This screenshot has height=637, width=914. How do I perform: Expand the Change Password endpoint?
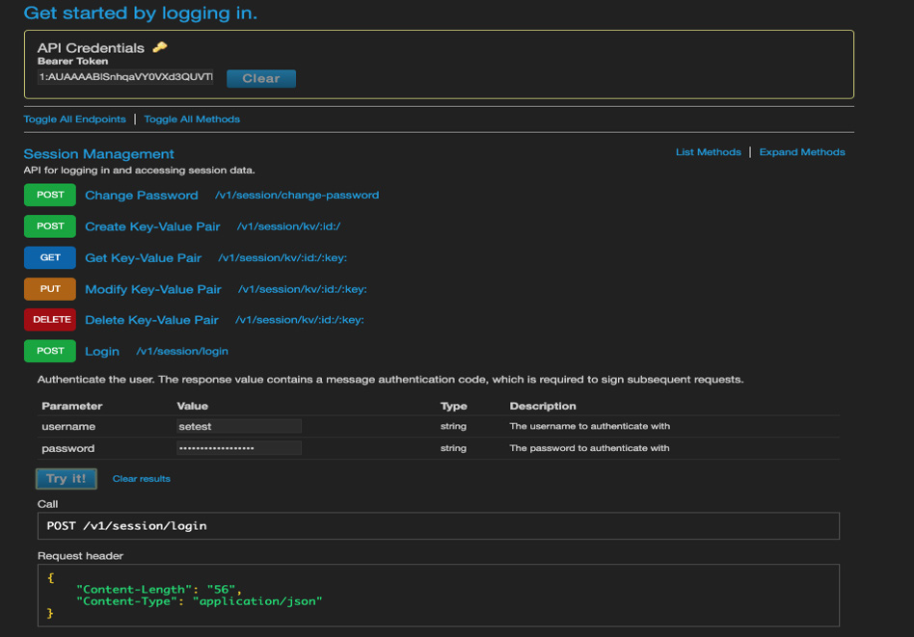click(x=142, y=196)
